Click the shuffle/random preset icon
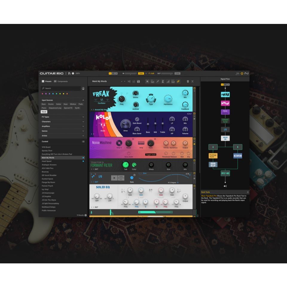The height and width of the screenshot is (287, 287). [129, 81]
